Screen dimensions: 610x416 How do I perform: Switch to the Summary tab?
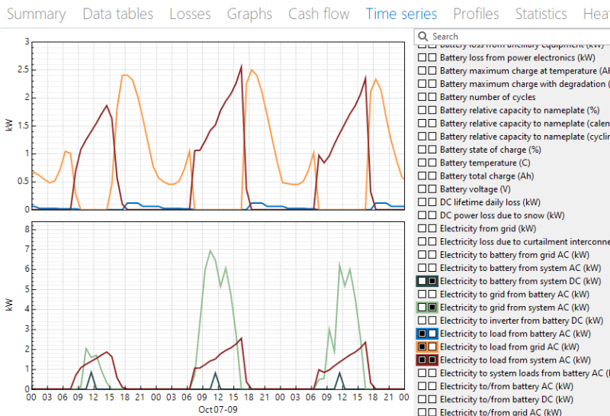pyautogui.click(x=36, y=14)
